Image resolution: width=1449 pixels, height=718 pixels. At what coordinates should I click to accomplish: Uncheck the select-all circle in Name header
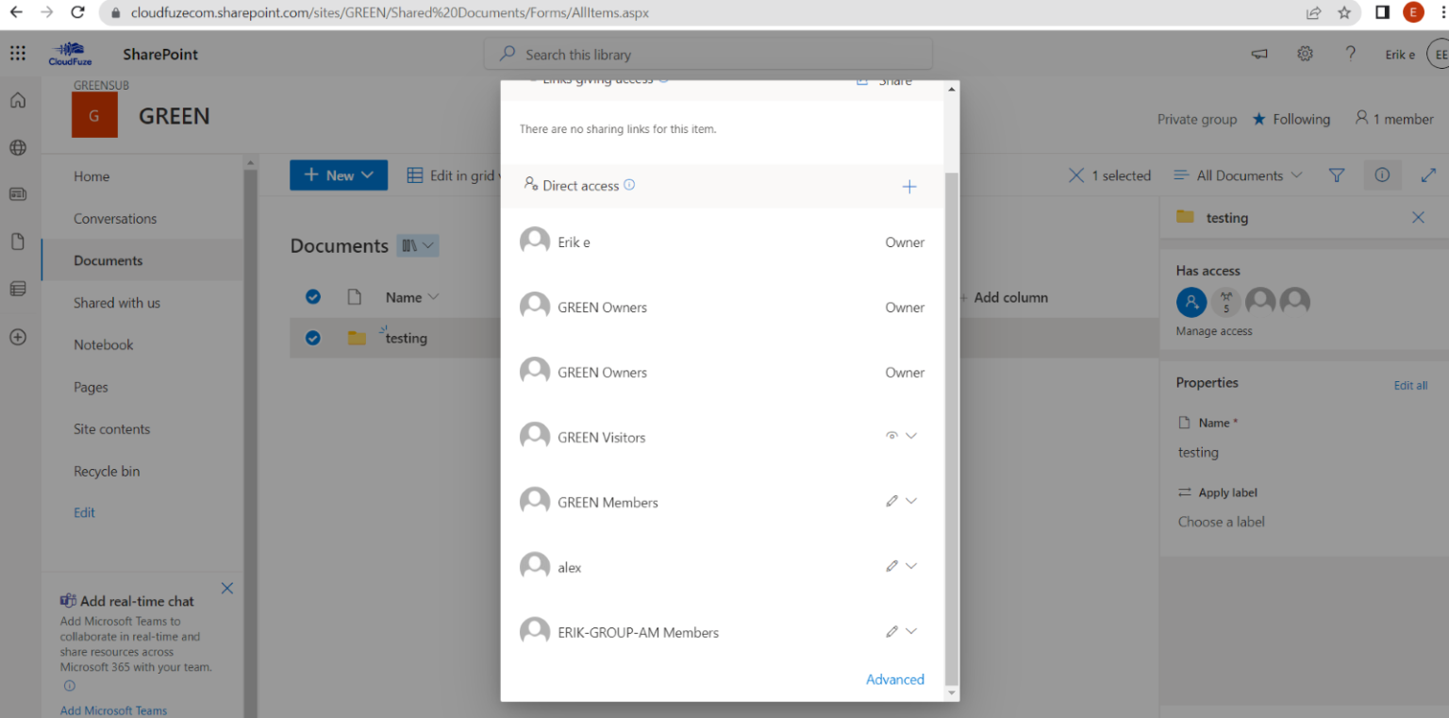(312, 296)
